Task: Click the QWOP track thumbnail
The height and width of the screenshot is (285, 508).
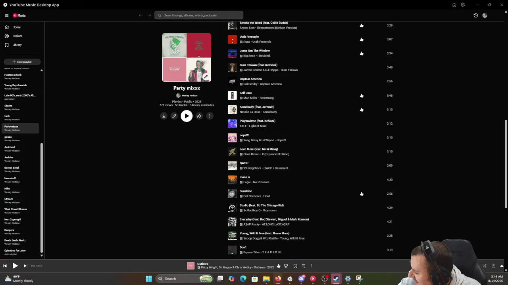Action: (x=232, y=165)
